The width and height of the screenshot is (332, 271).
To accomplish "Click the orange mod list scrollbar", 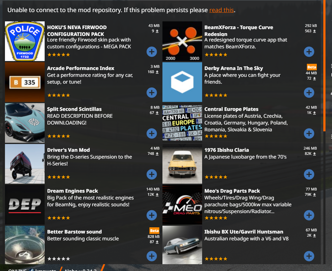I will pos(324,66).
